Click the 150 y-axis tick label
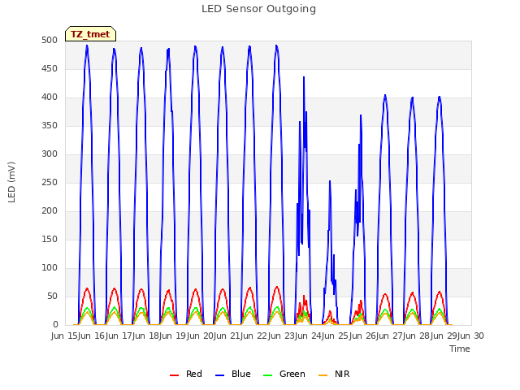The image size is (520, 390). click(50, 240)
